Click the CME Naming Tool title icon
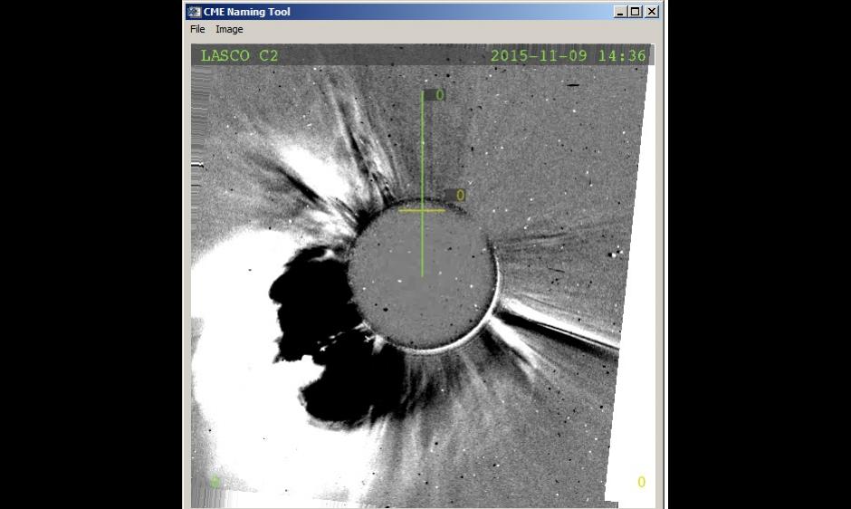The image size is (851, 509). click(195, 12)
